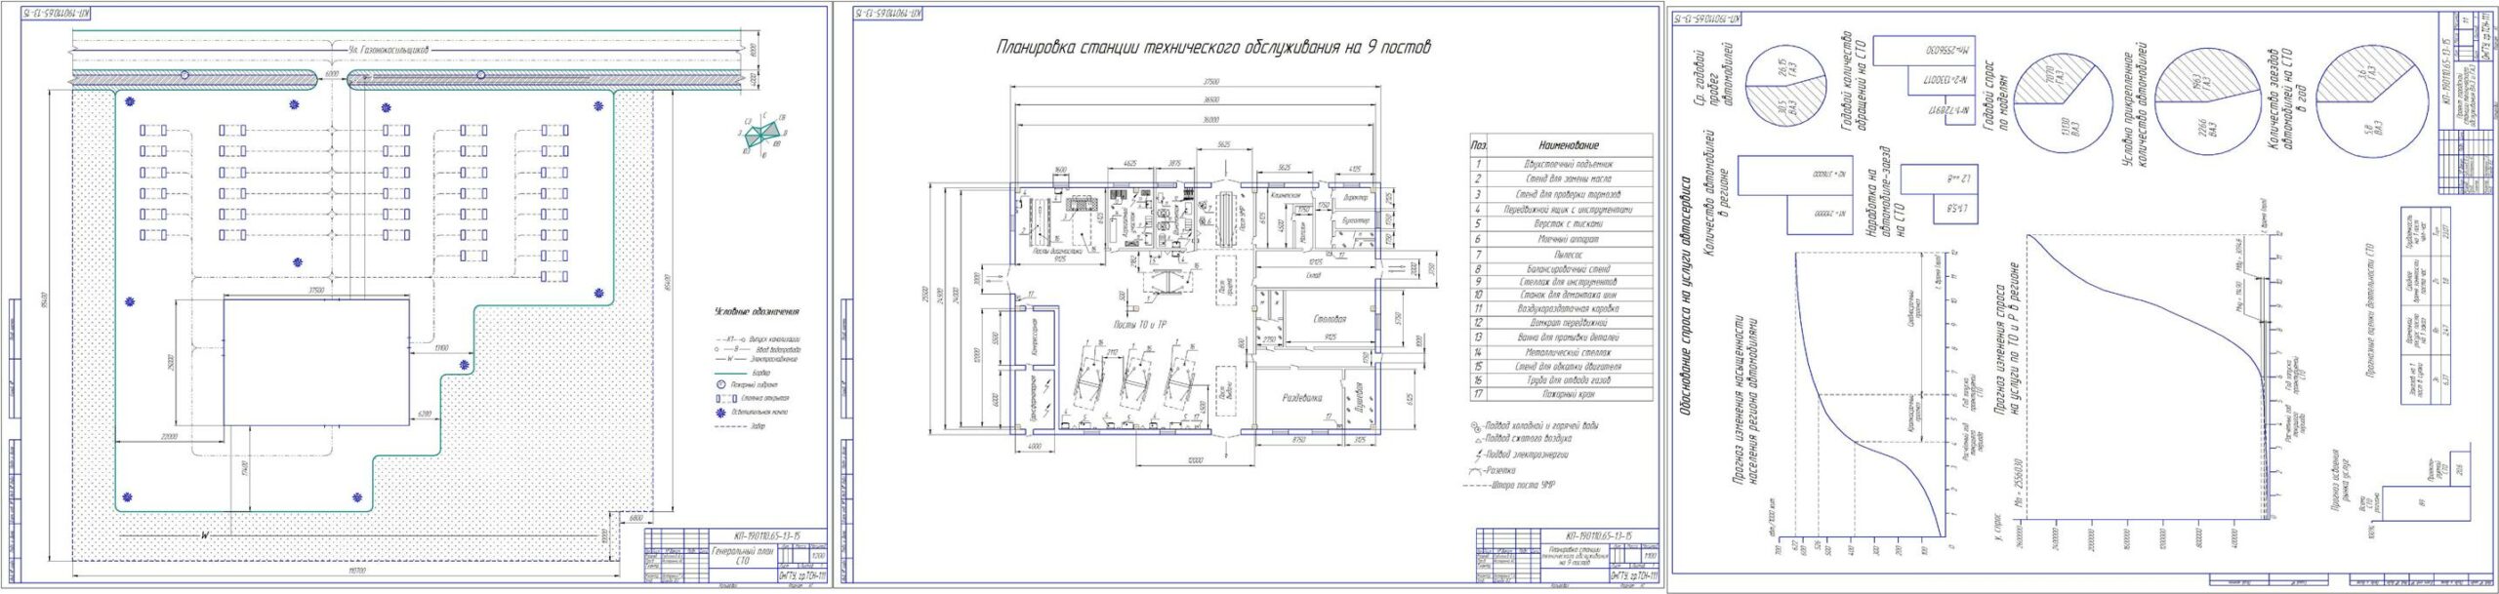Click the 'Условные обозначения' legend heading

click(x=756, y=312)
